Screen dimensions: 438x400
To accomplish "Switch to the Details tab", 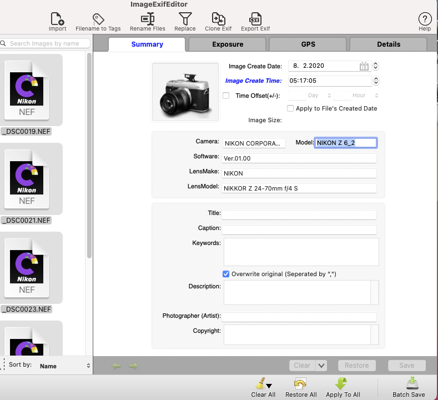I will click(x=388, y=44).
